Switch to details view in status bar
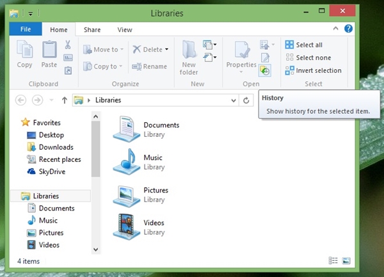Viewport: 384px width, 277px height. tap(333, 261)
